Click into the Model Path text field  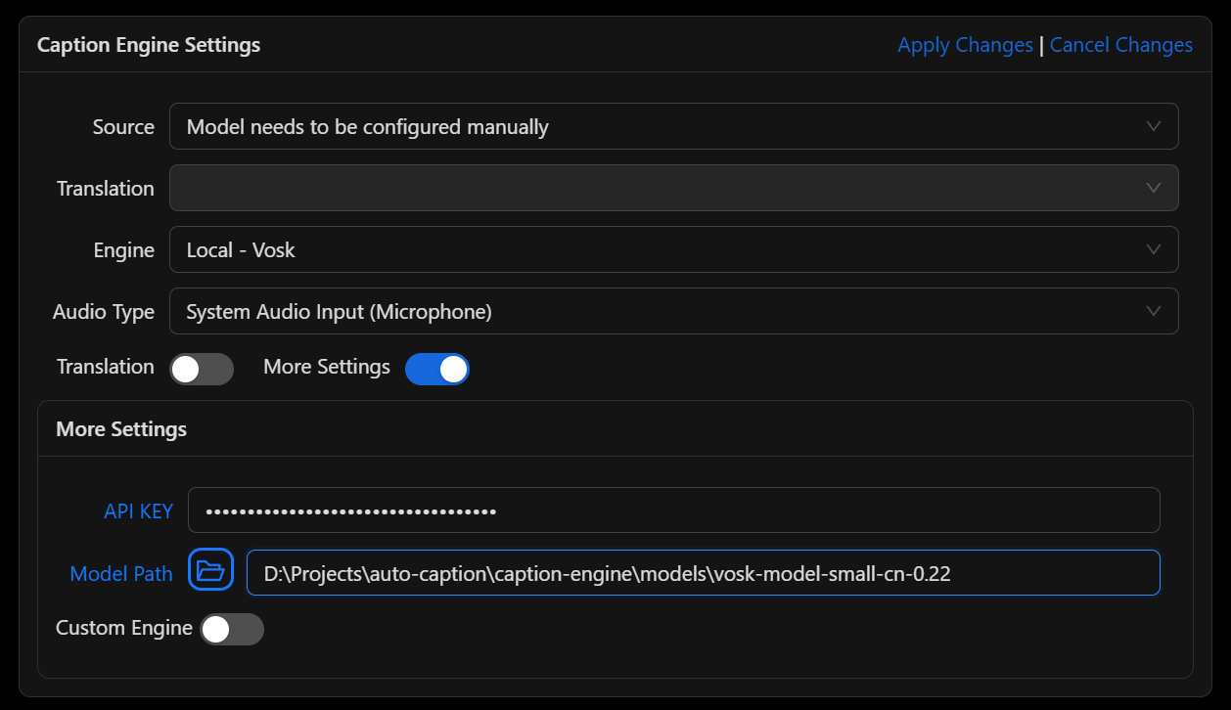point(703,573)
